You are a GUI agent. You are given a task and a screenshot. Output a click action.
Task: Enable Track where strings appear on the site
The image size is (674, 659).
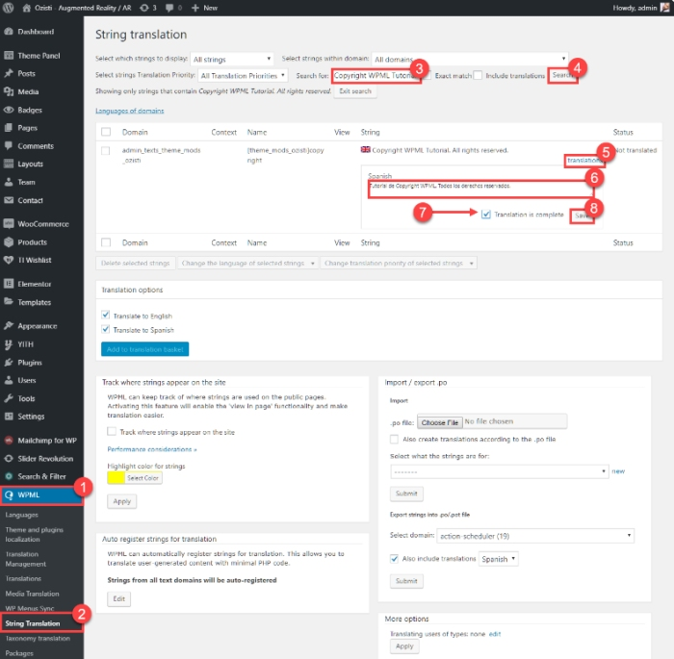pos(112,432)
